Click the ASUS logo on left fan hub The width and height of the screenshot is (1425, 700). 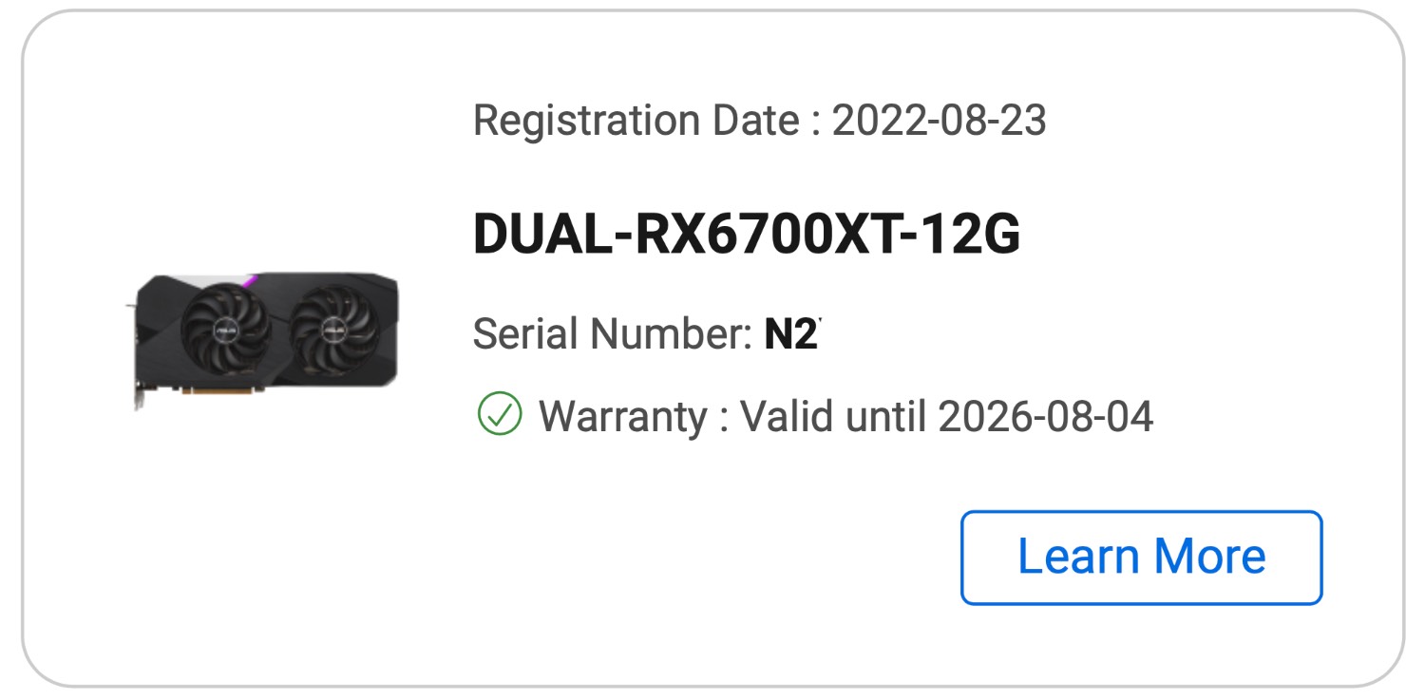pyautogui.click(x=226, y=332)
